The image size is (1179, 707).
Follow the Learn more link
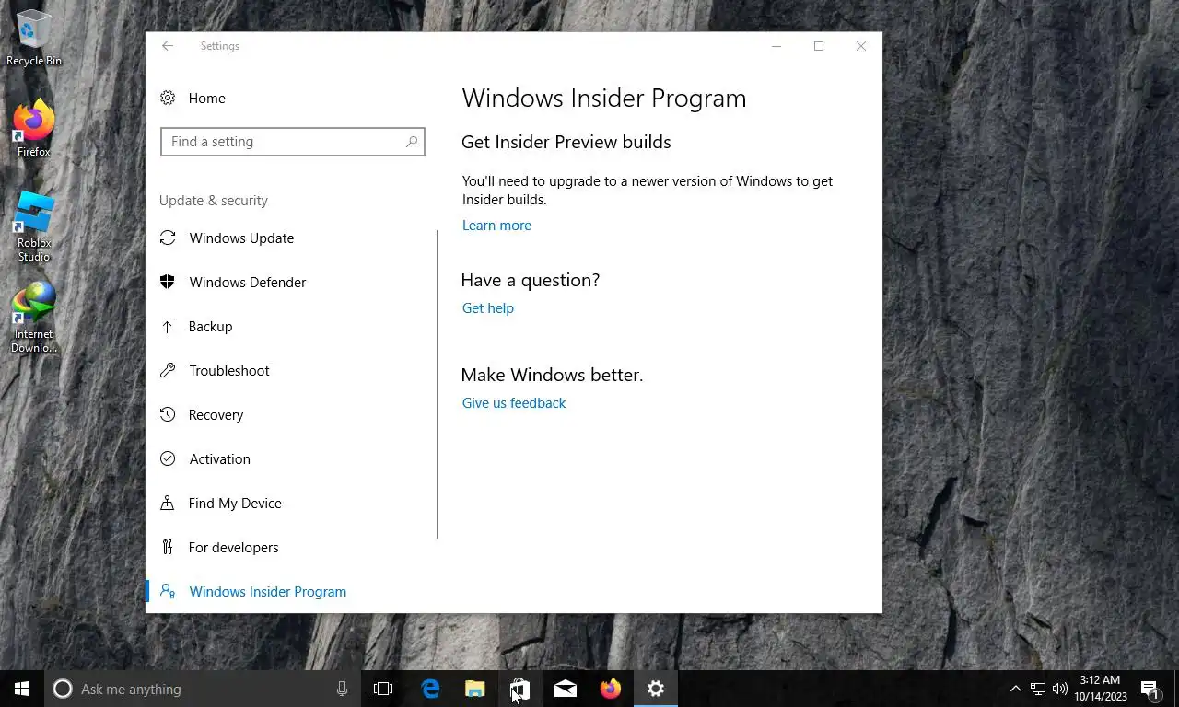(496, 226)
